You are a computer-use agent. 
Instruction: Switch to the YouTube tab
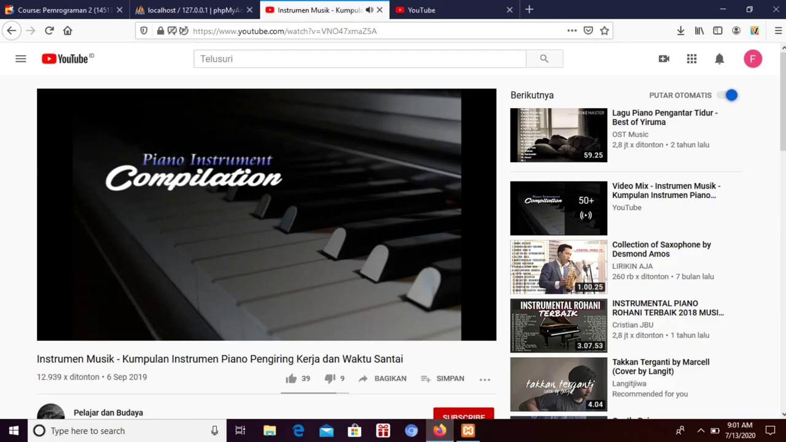coord(454,10)
